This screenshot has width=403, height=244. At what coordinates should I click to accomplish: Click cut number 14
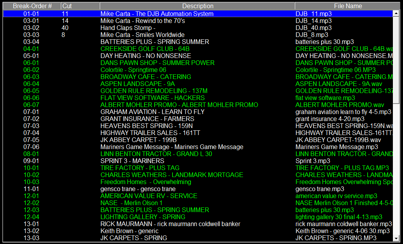pos(65,21)
